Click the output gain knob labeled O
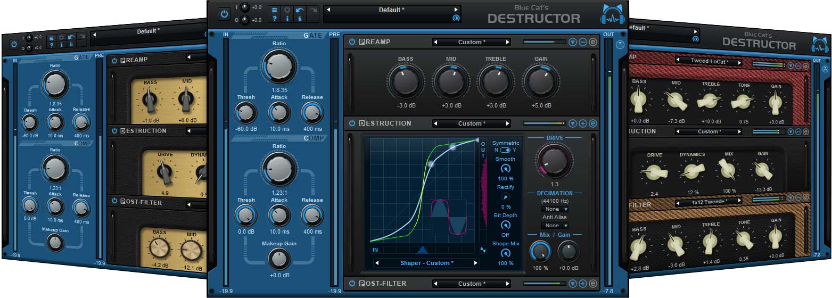This screenshot has height=298, width=832. coord(244,20)
